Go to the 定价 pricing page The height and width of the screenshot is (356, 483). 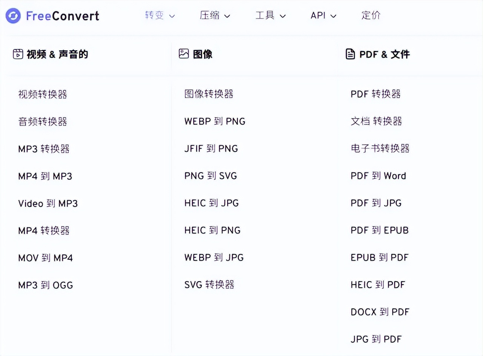371,15
